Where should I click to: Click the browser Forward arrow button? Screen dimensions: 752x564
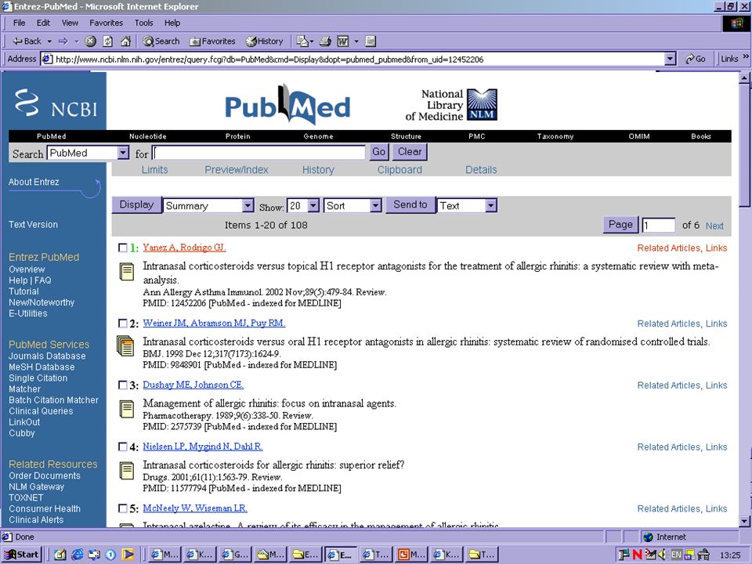(63, 42)
